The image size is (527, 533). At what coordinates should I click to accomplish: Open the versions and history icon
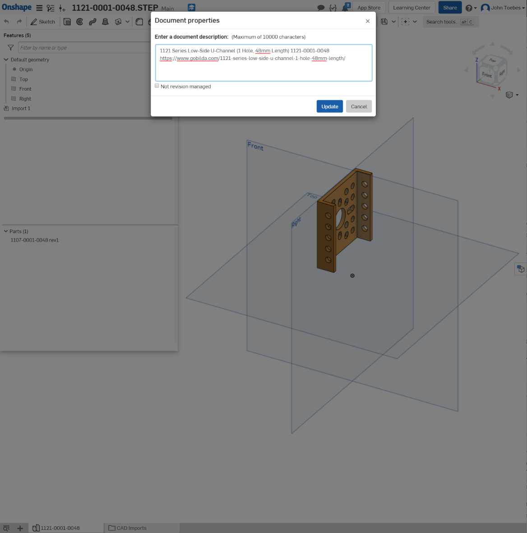click(x=51, y=8)
